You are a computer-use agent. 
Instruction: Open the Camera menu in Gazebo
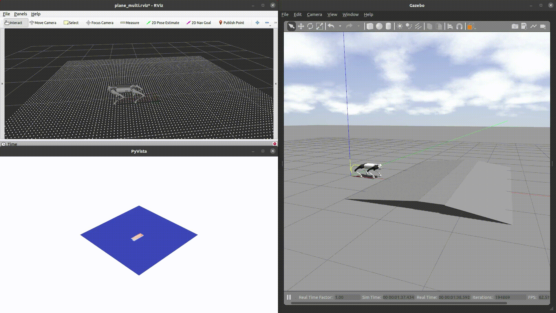(314, 14)
